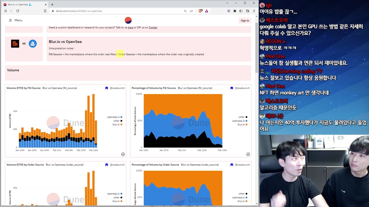
Task: Open Percentage of Volume by Fill Source title
Action: 153,88
